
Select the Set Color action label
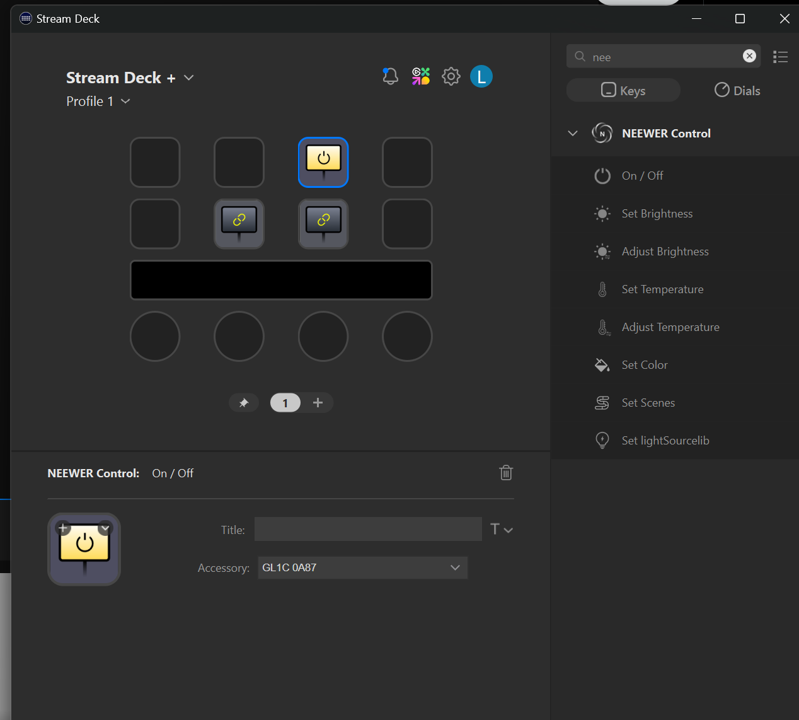[645, 365]
